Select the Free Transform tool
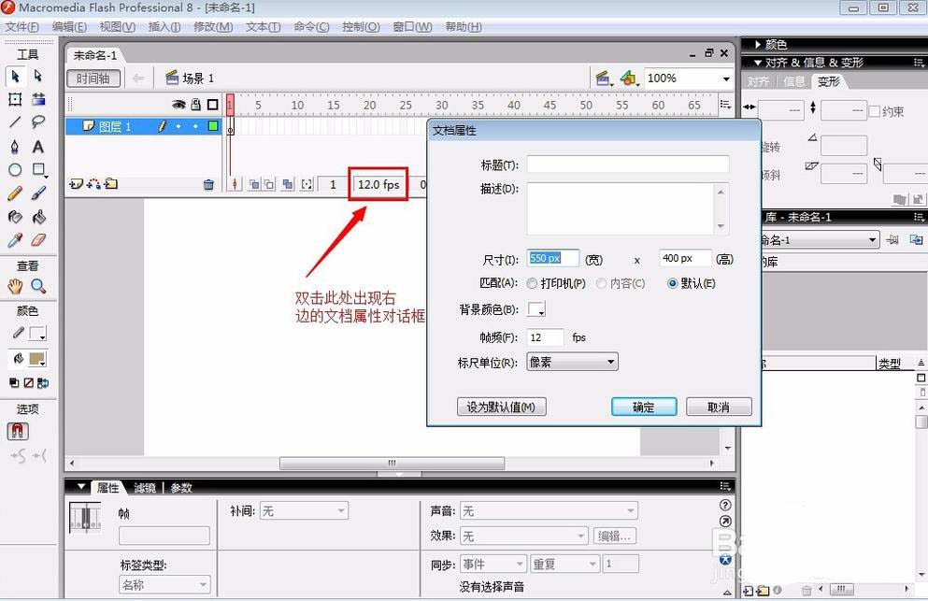The height and width of the screenshot is (601, 928). point(15,99)
